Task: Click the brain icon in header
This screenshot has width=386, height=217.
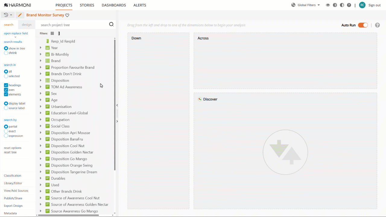Action: [335, 5]
